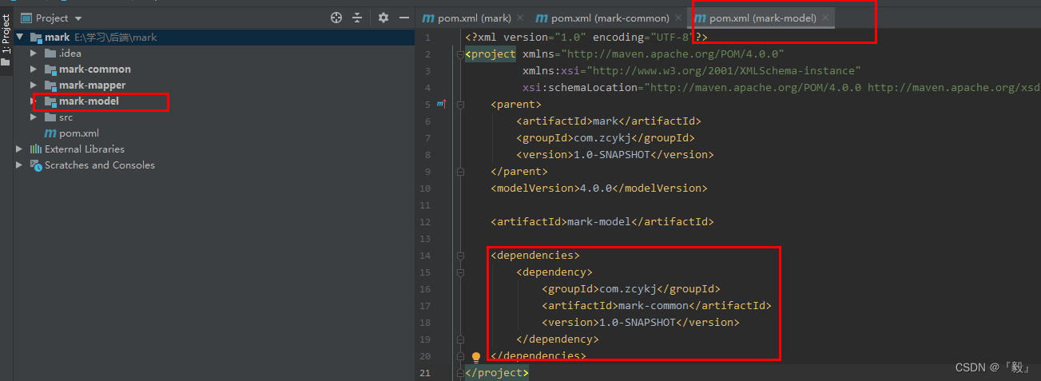Click the mark-mapper module folder icon
Image resolution: width=1041 pixels, height=381 pixels.
[x=51, y=85]
